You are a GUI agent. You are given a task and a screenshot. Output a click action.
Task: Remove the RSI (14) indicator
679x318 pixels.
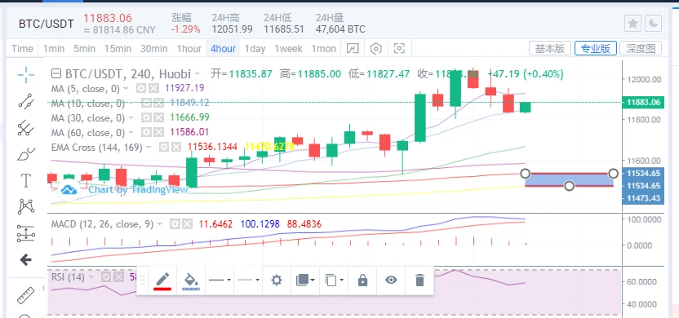[118, 277]
